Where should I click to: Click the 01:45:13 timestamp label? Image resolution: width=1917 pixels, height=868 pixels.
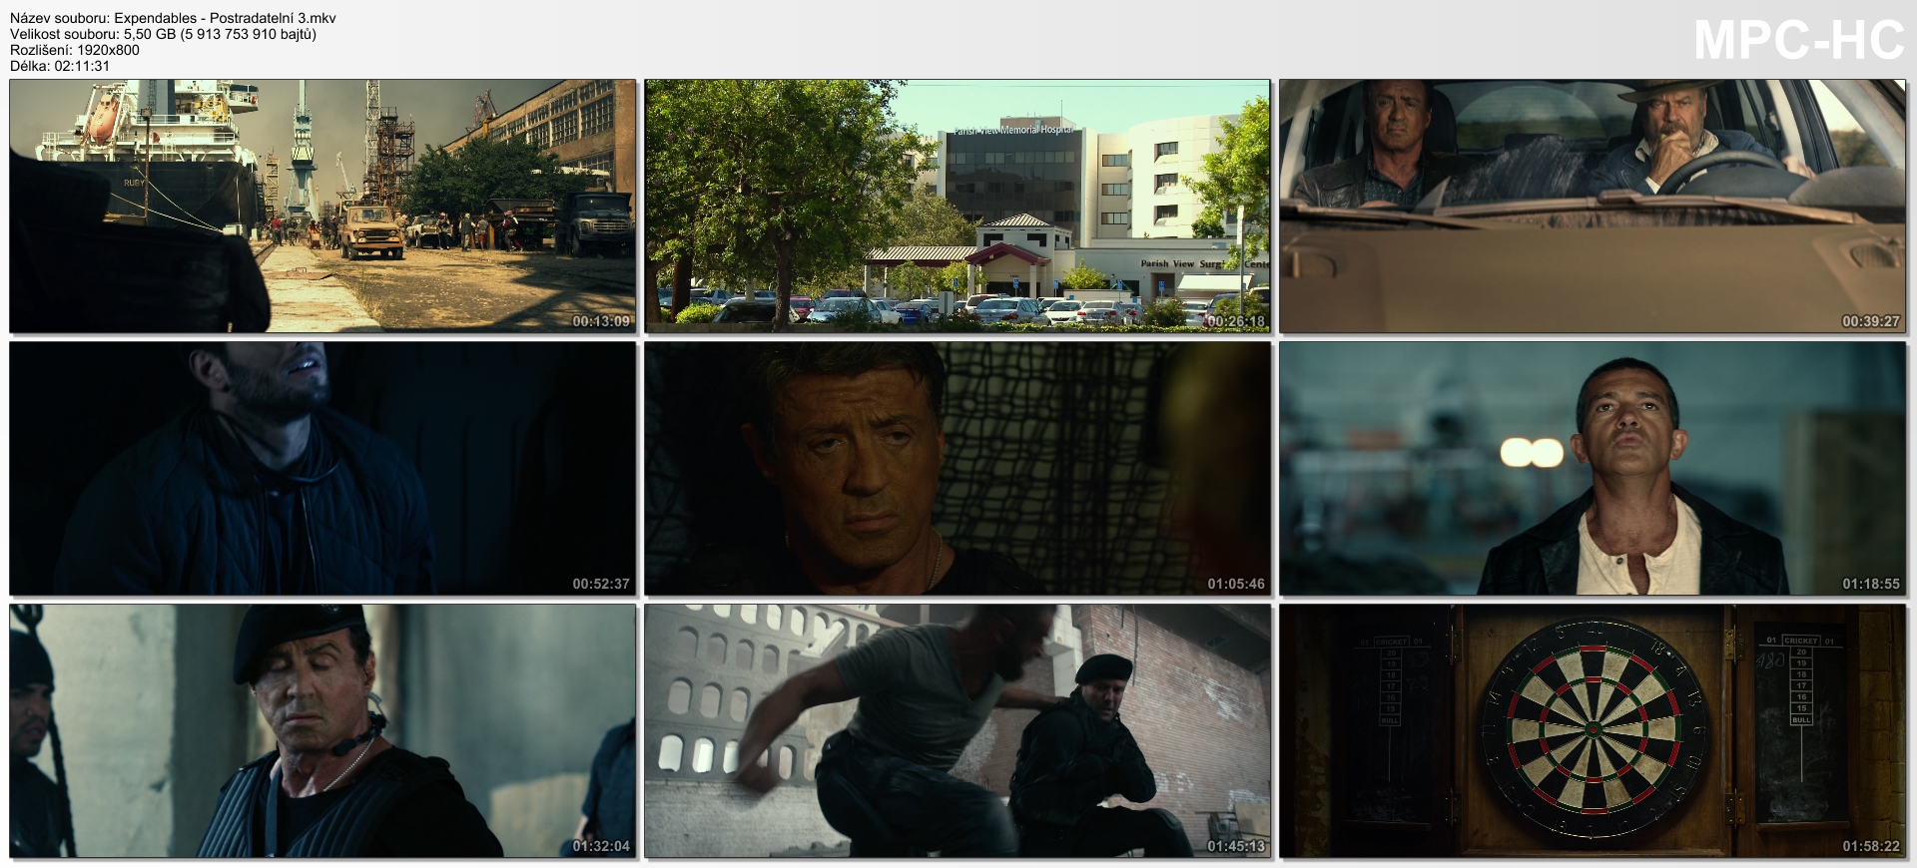click(x=1236, y=846)
